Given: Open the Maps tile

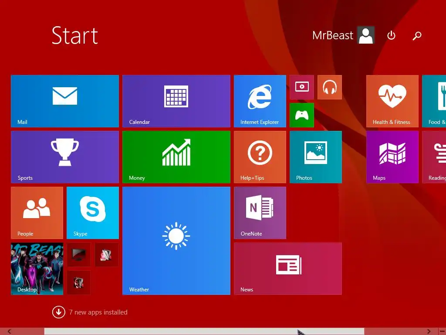Looking at the screenshot, I should pyautogui.click(x=392, y=157).
